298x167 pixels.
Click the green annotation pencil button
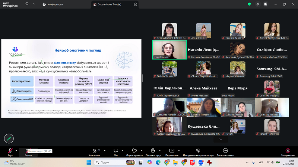pyautogui.click(x=9, y=138)
